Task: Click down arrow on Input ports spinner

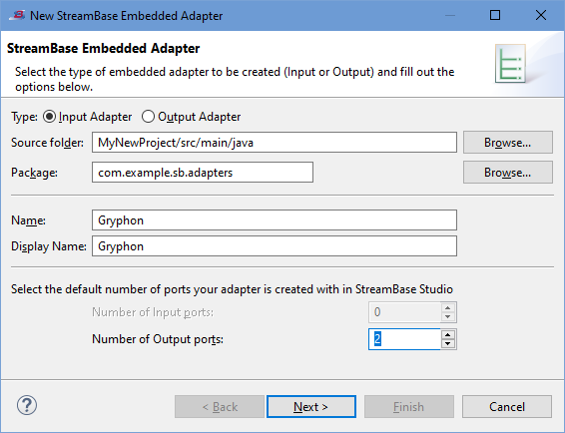Action: pyautogui.click(x=448, y=317)
